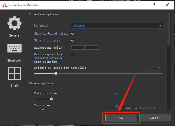
Task: Switch to the Shortcuts tab label
Action: (14, 60)
